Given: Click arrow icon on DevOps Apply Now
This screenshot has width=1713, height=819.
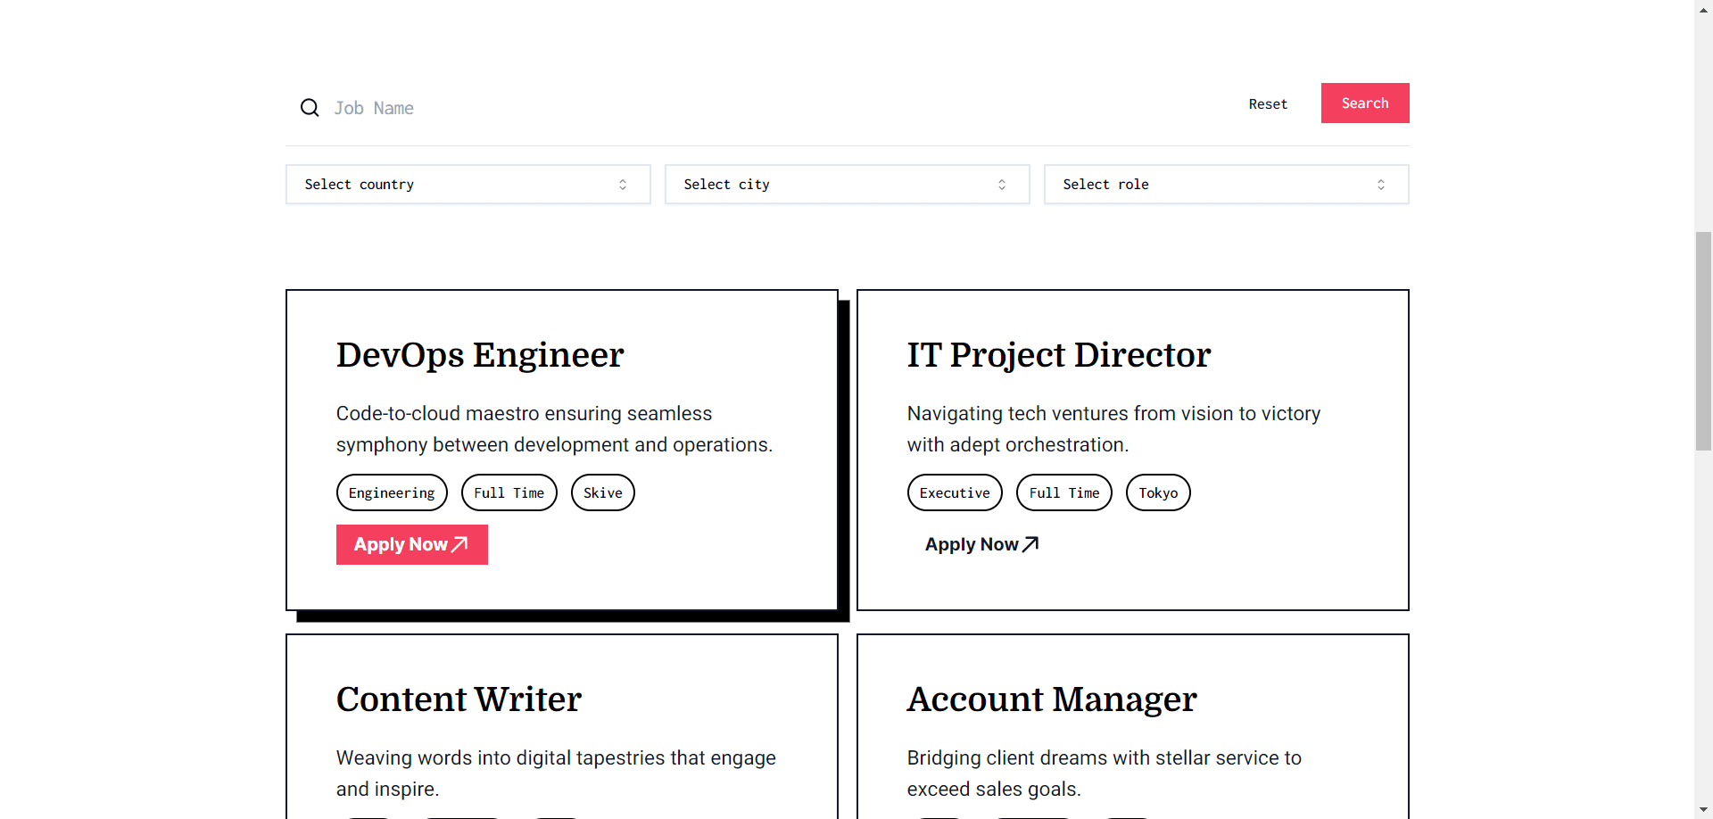Looking at the screenshot, I should tap(460, 544).
